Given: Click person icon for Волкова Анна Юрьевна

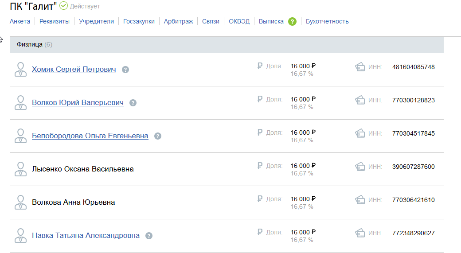Looking at the screenshot, I should click(20, 202).
